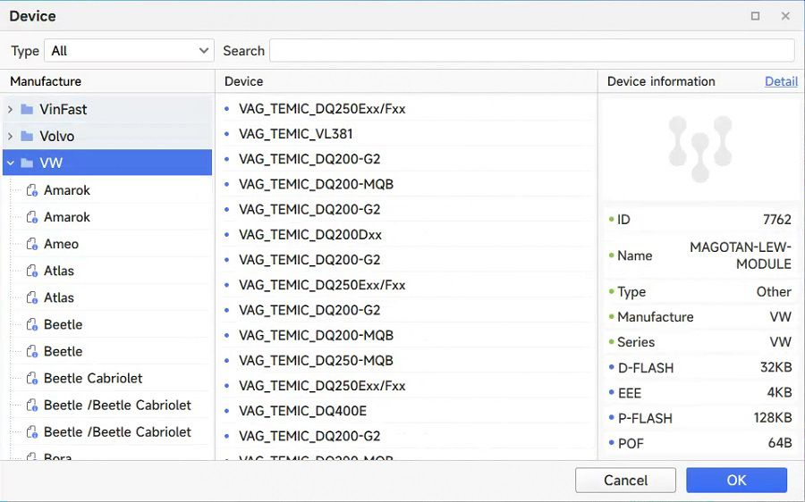Open the Detail link in Device information
Image resolution: width=805 pixels, height=502 pixels.
pyautogui.click(x=781, y=81)
